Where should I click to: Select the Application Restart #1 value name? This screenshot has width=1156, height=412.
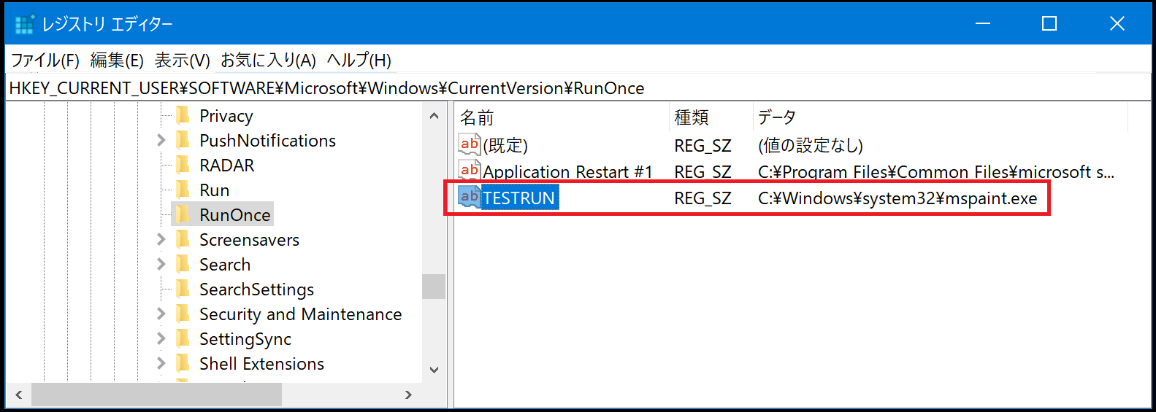pos(567,171)
